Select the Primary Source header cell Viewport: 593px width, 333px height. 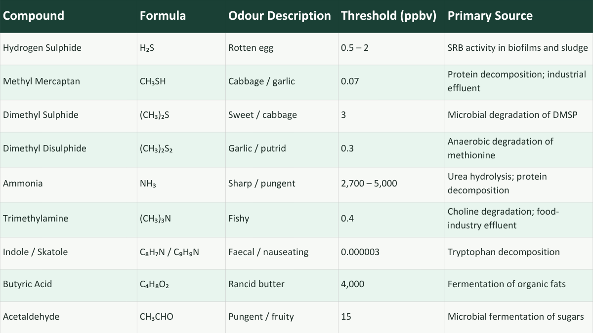490,16
